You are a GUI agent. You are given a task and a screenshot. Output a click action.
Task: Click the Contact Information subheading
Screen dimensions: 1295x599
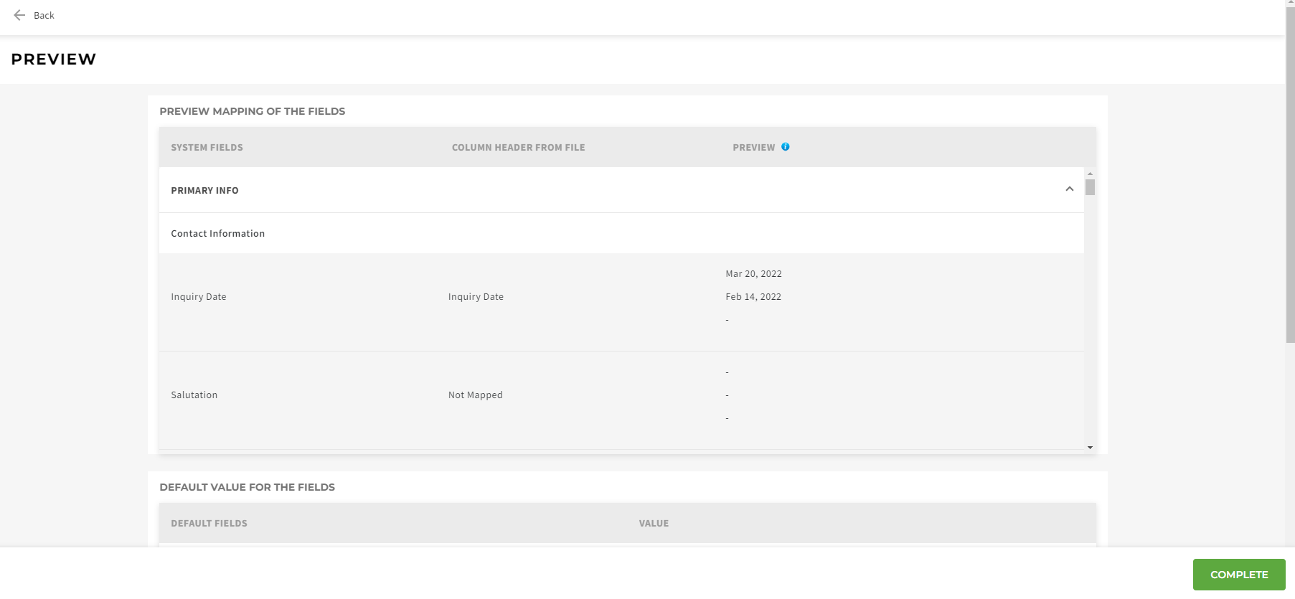[x=217, y=234]
